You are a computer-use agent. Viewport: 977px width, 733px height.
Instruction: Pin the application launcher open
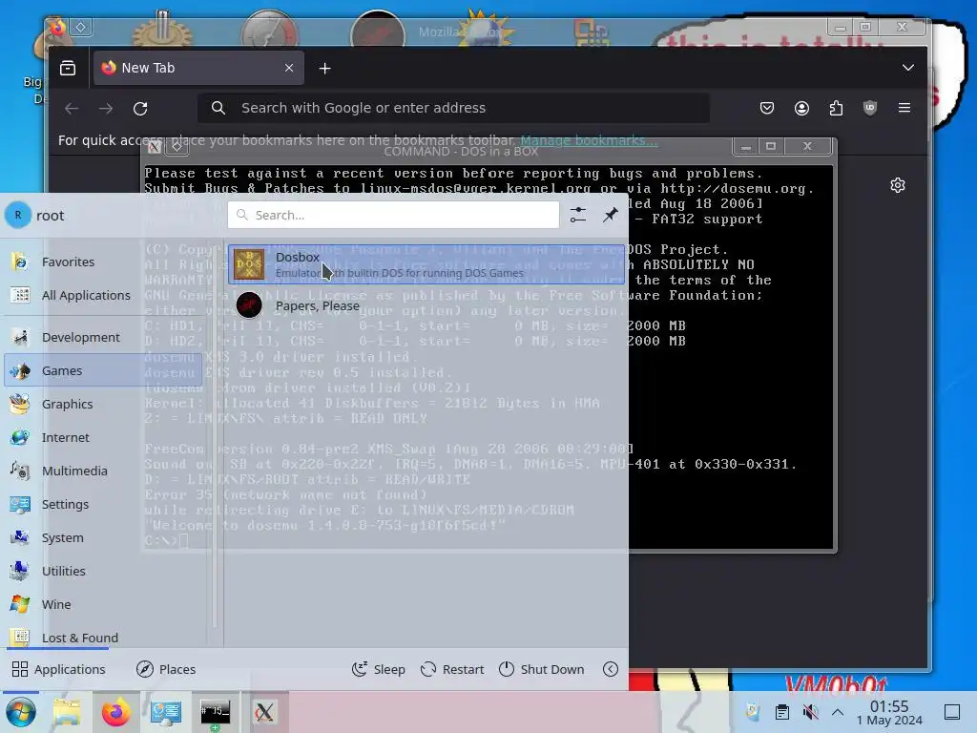point(610,215)
